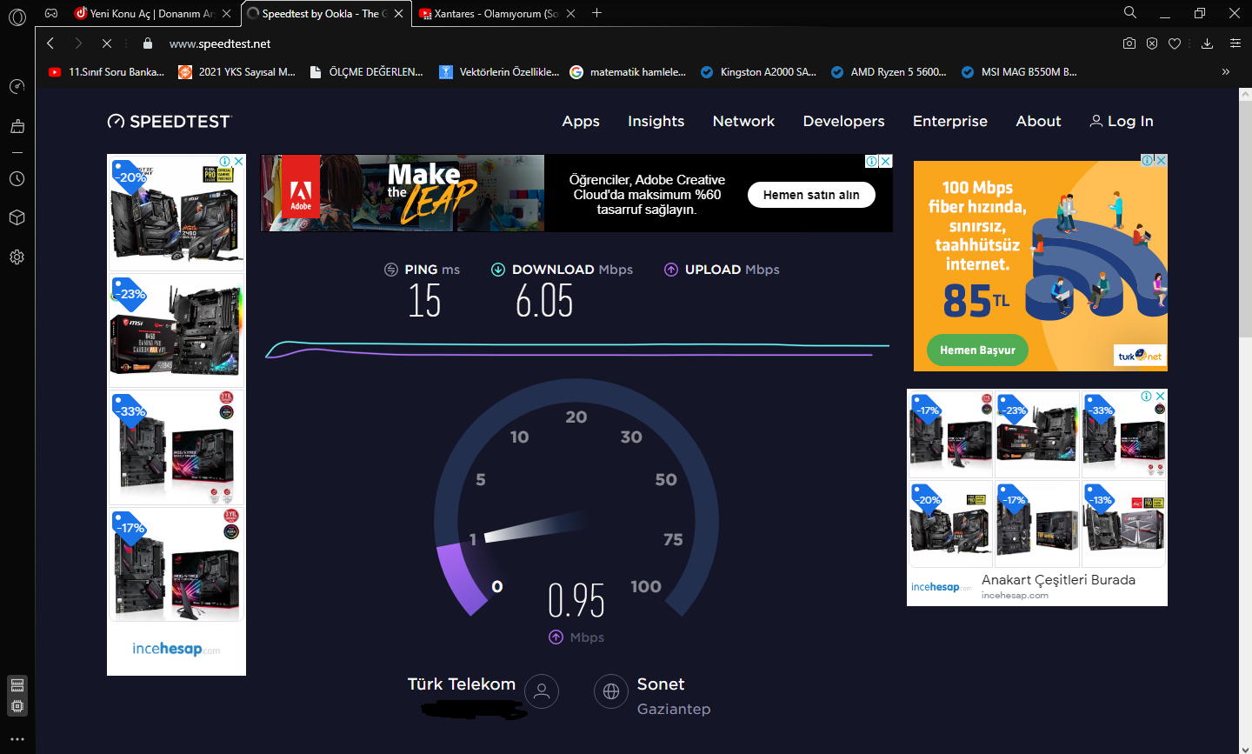Click the -20% motherboard ad thumbnail on the left
This screenshot has height=754, width=1252.
176,213
